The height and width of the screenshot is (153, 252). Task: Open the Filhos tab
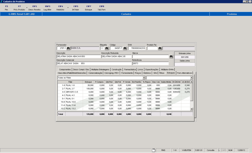pos(162,73)
